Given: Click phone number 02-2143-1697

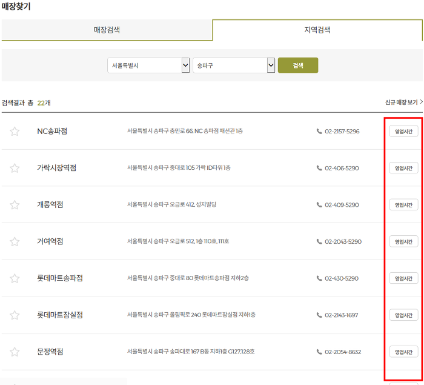Looking at the screenshot, I should click(x=341, y=315).
